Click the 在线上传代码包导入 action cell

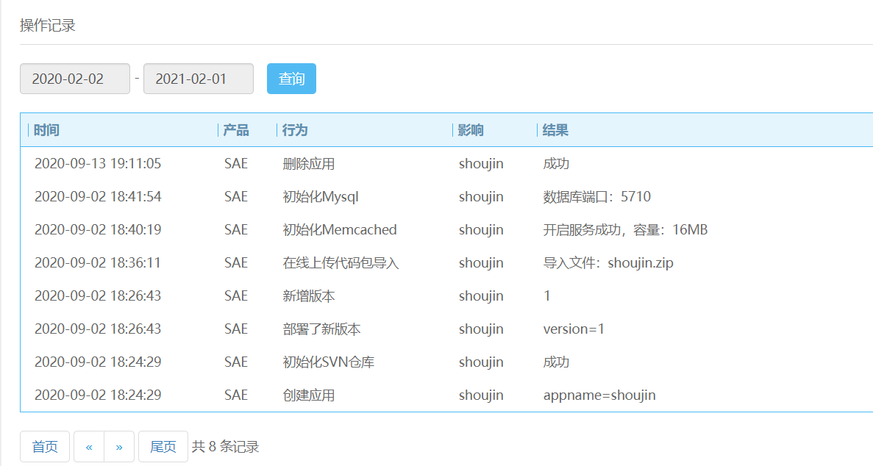click(341, 263)
